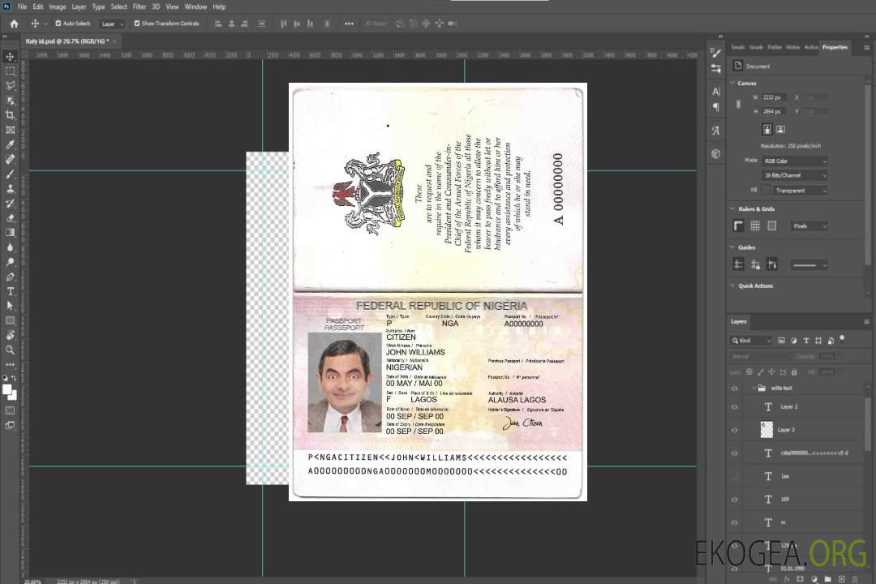Toggle visibility eye of the 'm' text layer
876x584 pixels.
[x=735, y=523]
